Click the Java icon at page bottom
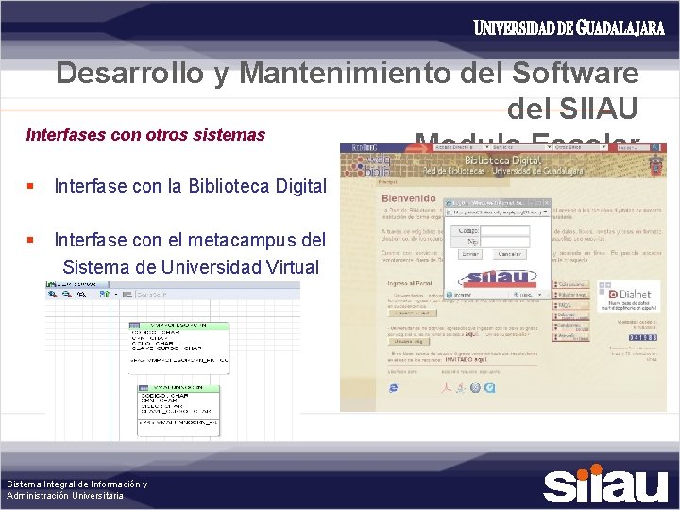The width and height of the screenshot is (680, 510). click(x=461, y=388)
